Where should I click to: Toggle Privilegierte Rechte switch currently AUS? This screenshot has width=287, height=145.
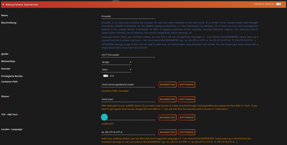tap(106, 76)
